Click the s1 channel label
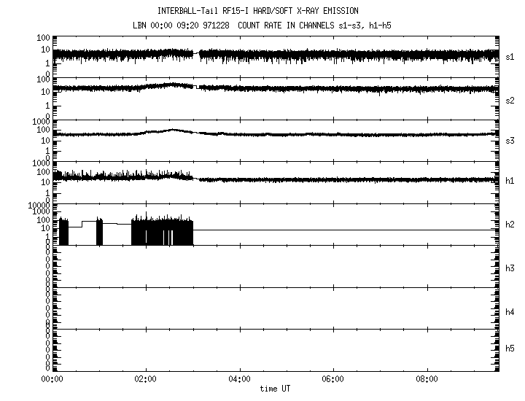This screenshot has height=401, width=525. click(x=510, y=55)
